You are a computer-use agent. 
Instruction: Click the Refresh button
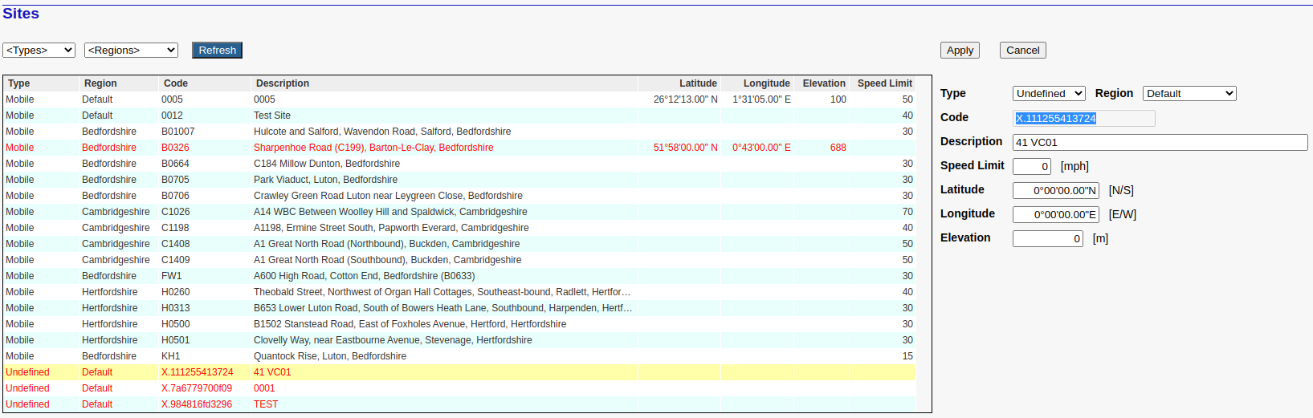217,51
